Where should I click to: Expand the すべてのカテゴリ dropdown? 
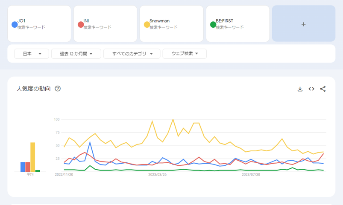[132, 54]
